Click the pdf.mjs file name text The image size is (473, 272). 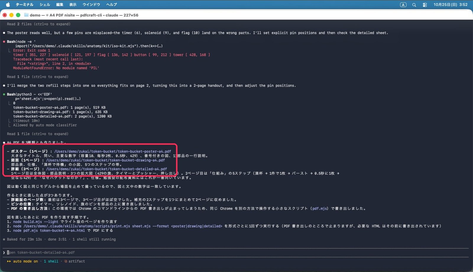coord(320,208)
